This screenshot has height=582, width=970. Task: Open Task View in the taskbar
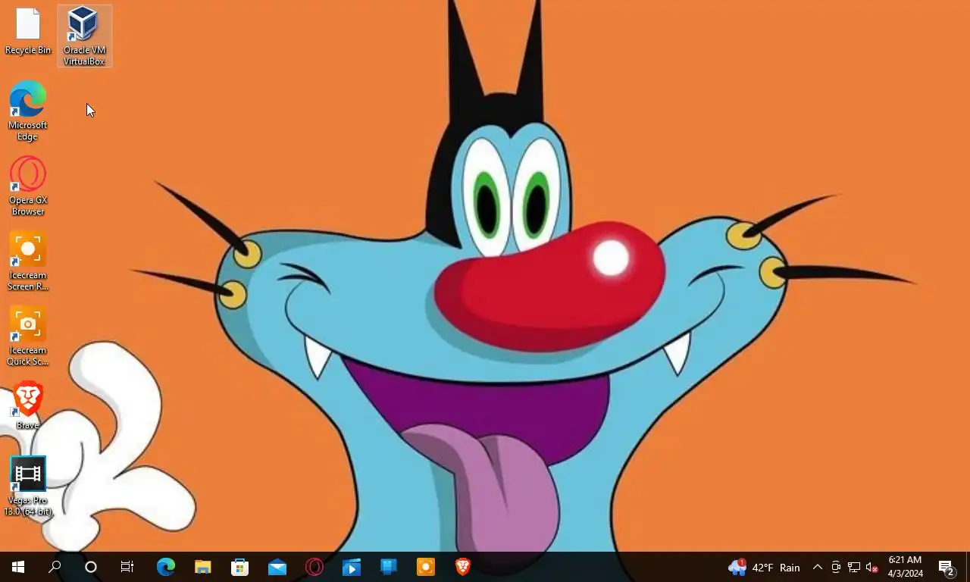127,567
